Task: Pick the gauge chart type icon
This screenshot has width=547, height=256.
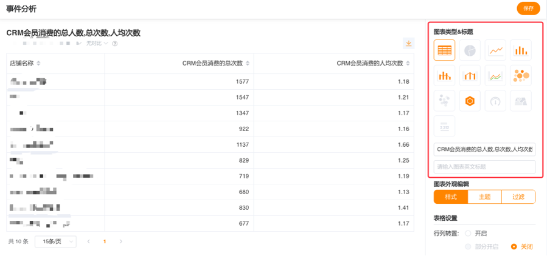Action: click(496, 101)
